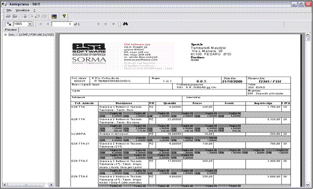
Task: Click the '61100 PESARO (PS)' line
Action: click(x=211, y=54)
